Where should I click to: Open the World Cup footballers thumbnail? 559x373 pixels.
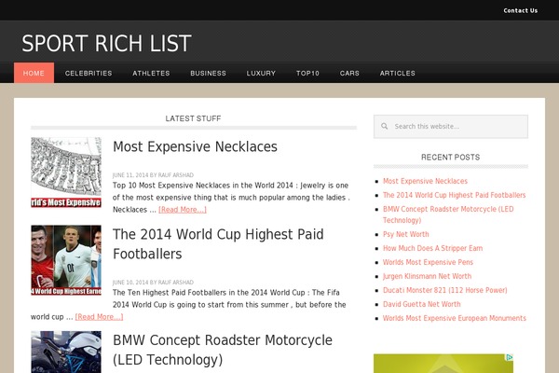click(66, 260)
